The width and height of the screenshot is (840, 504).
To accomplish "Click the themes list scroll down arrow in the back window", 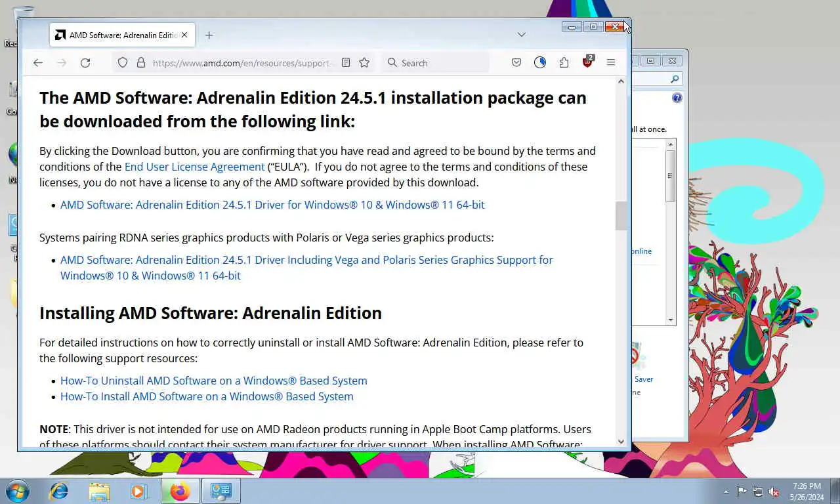I will (x=671, y=320).
